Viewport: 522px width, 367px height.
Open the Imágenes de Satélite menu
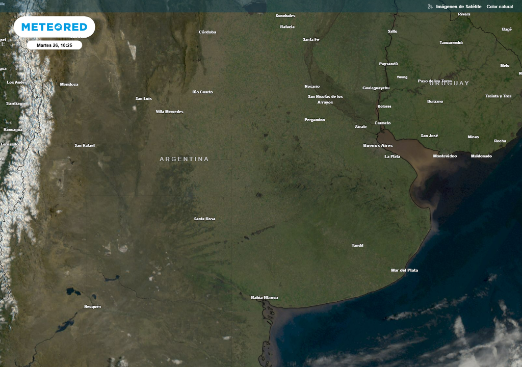pyautogui.click(x=458, y=7)
